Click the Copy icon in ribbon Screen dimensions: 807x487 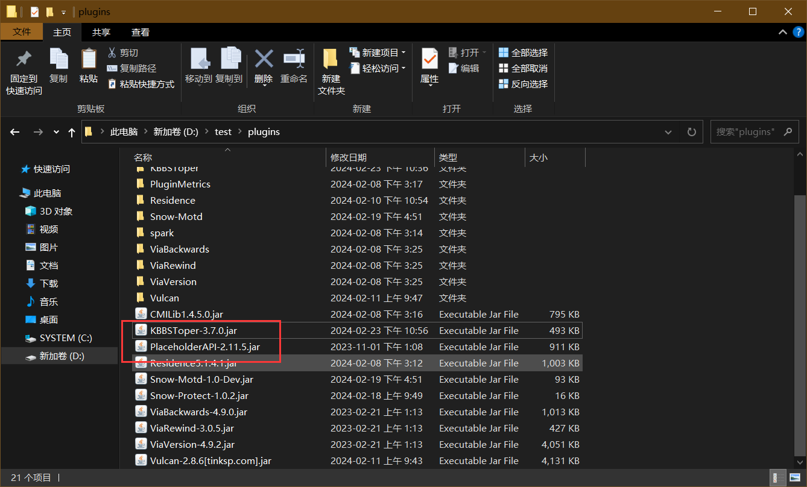pos(59,59)
